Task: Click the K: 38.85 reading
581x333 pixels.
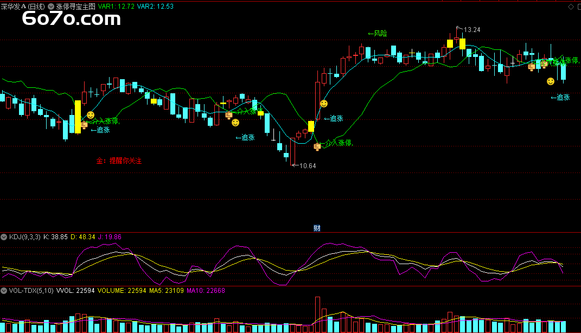Action: point(55,237)
